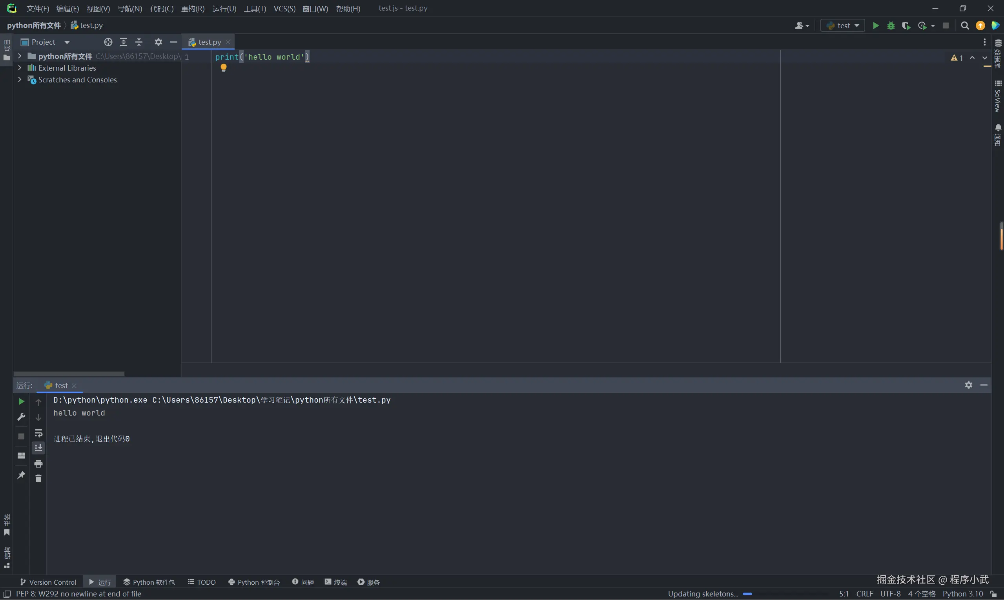Screen dimensions: 1004x600
Task: Click the print icon in run panel
Action: (38, 463)
